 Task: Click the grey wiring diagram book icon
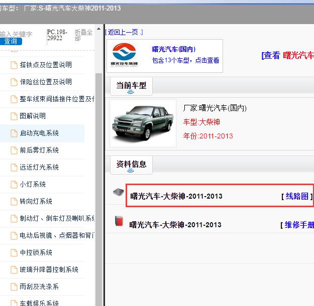(x=119, y=192)
